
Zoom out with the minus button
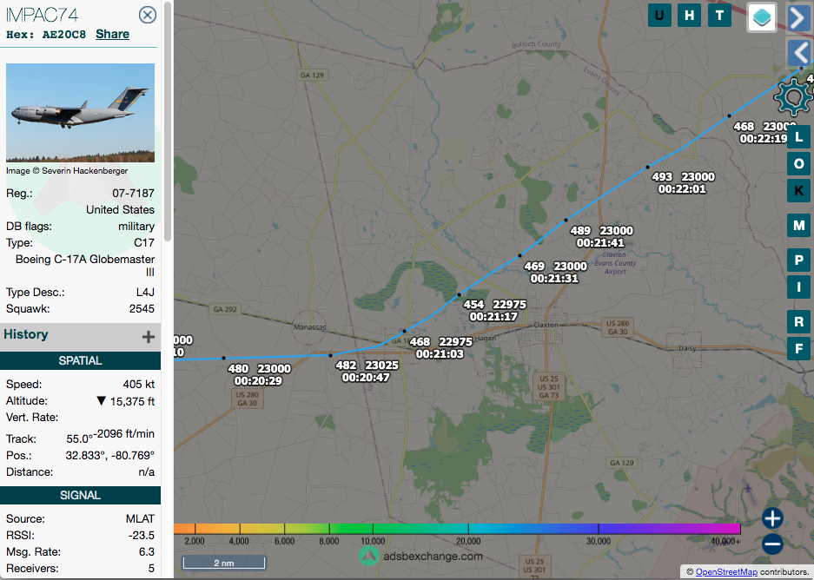click(x=772, y=544)
